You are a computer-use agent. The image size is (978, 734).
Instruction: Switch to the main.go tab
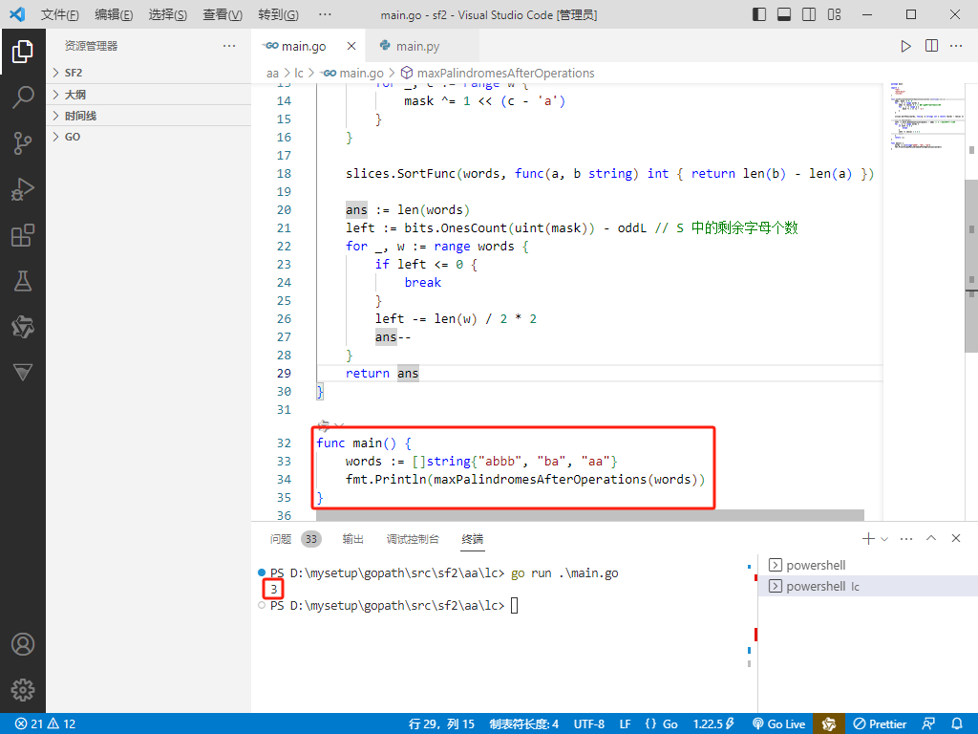click(x=303, y=46)
